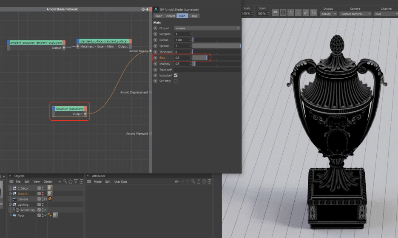Click the crop region icon in render toolbar
398x238 pixels.
(298, 13)
